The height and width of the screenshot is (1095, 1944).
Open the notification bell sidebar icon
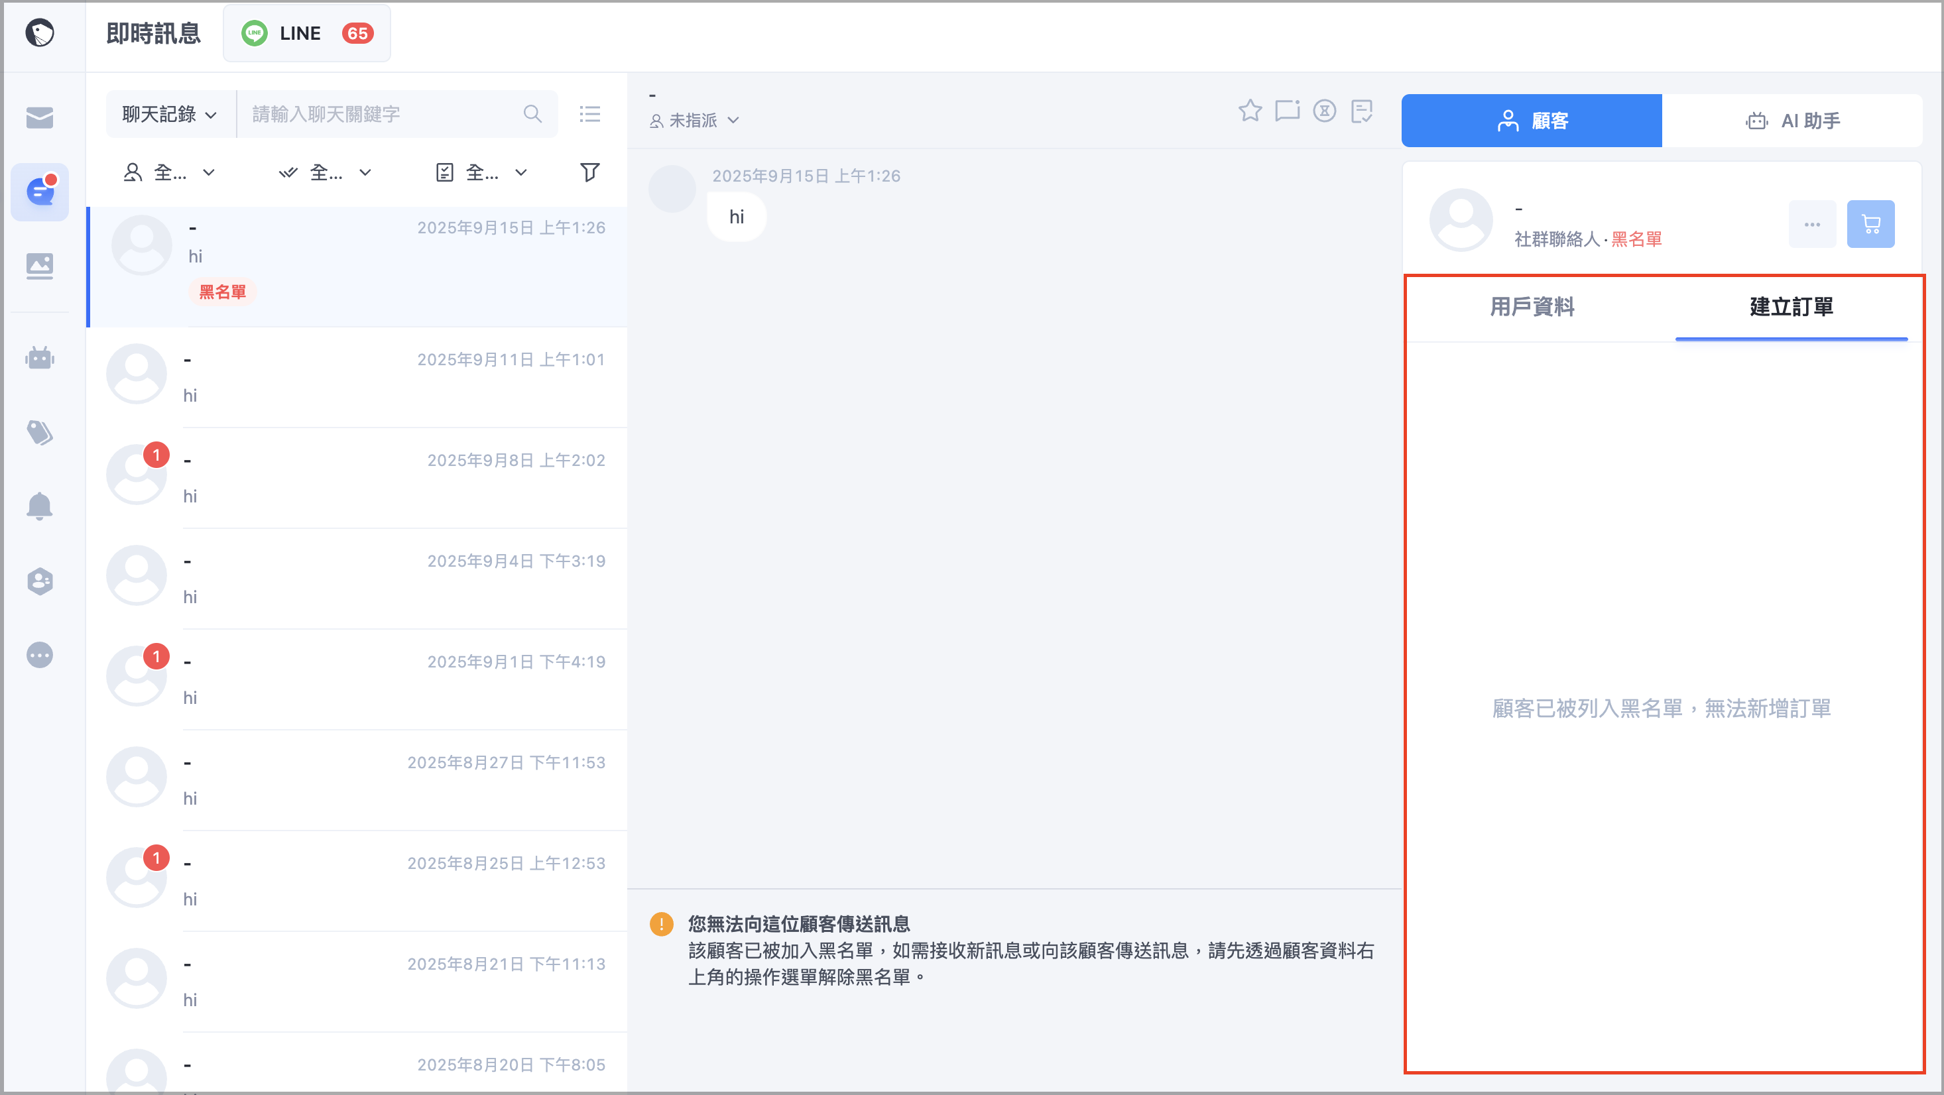click(39, 506)
